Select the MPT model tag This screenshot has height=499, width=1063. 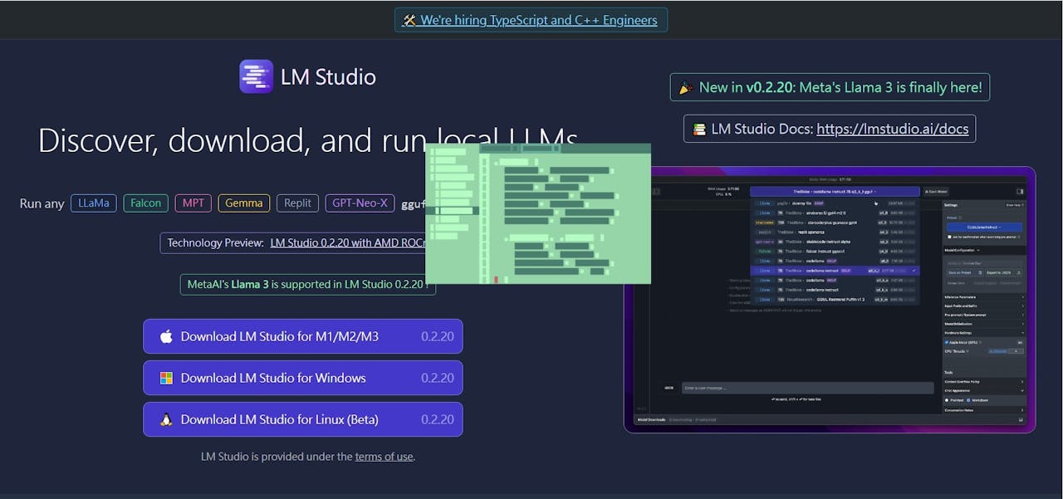193,203
